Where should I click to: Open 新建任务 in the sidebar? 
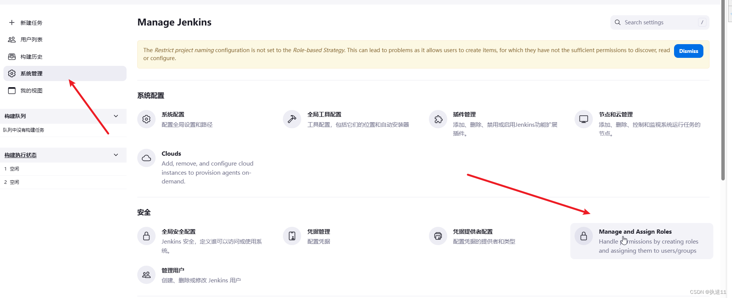click(x=65, y=22)
